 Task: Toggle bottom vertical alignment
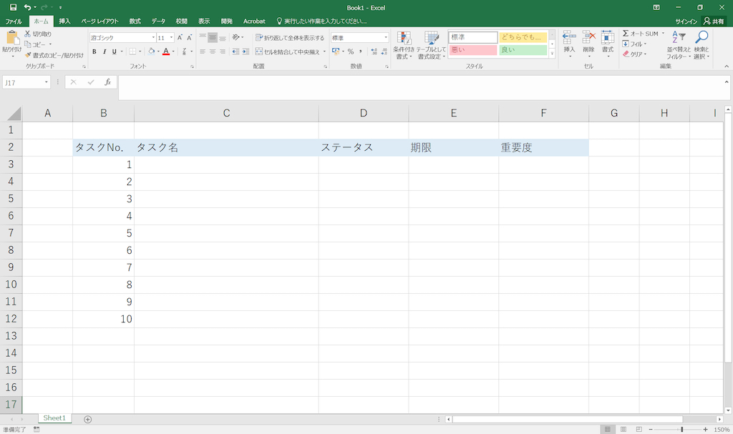[x=223, y=37]
